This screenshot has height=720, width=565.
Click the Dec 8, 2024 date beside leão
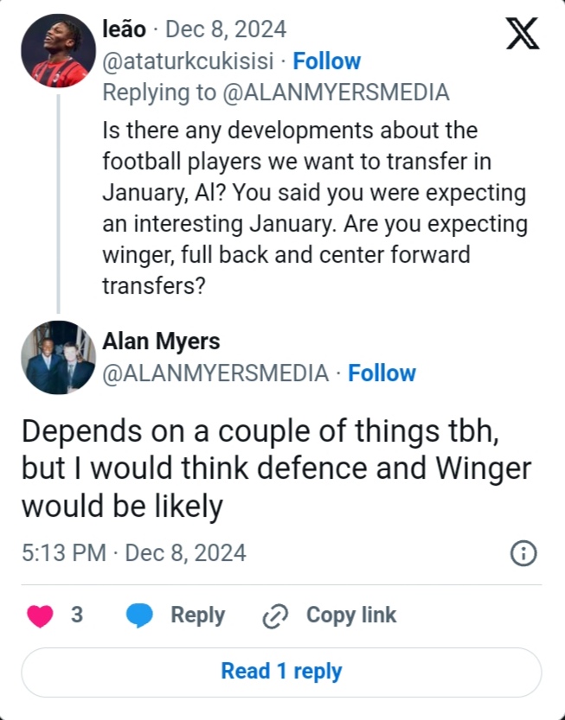pos(225,29)
